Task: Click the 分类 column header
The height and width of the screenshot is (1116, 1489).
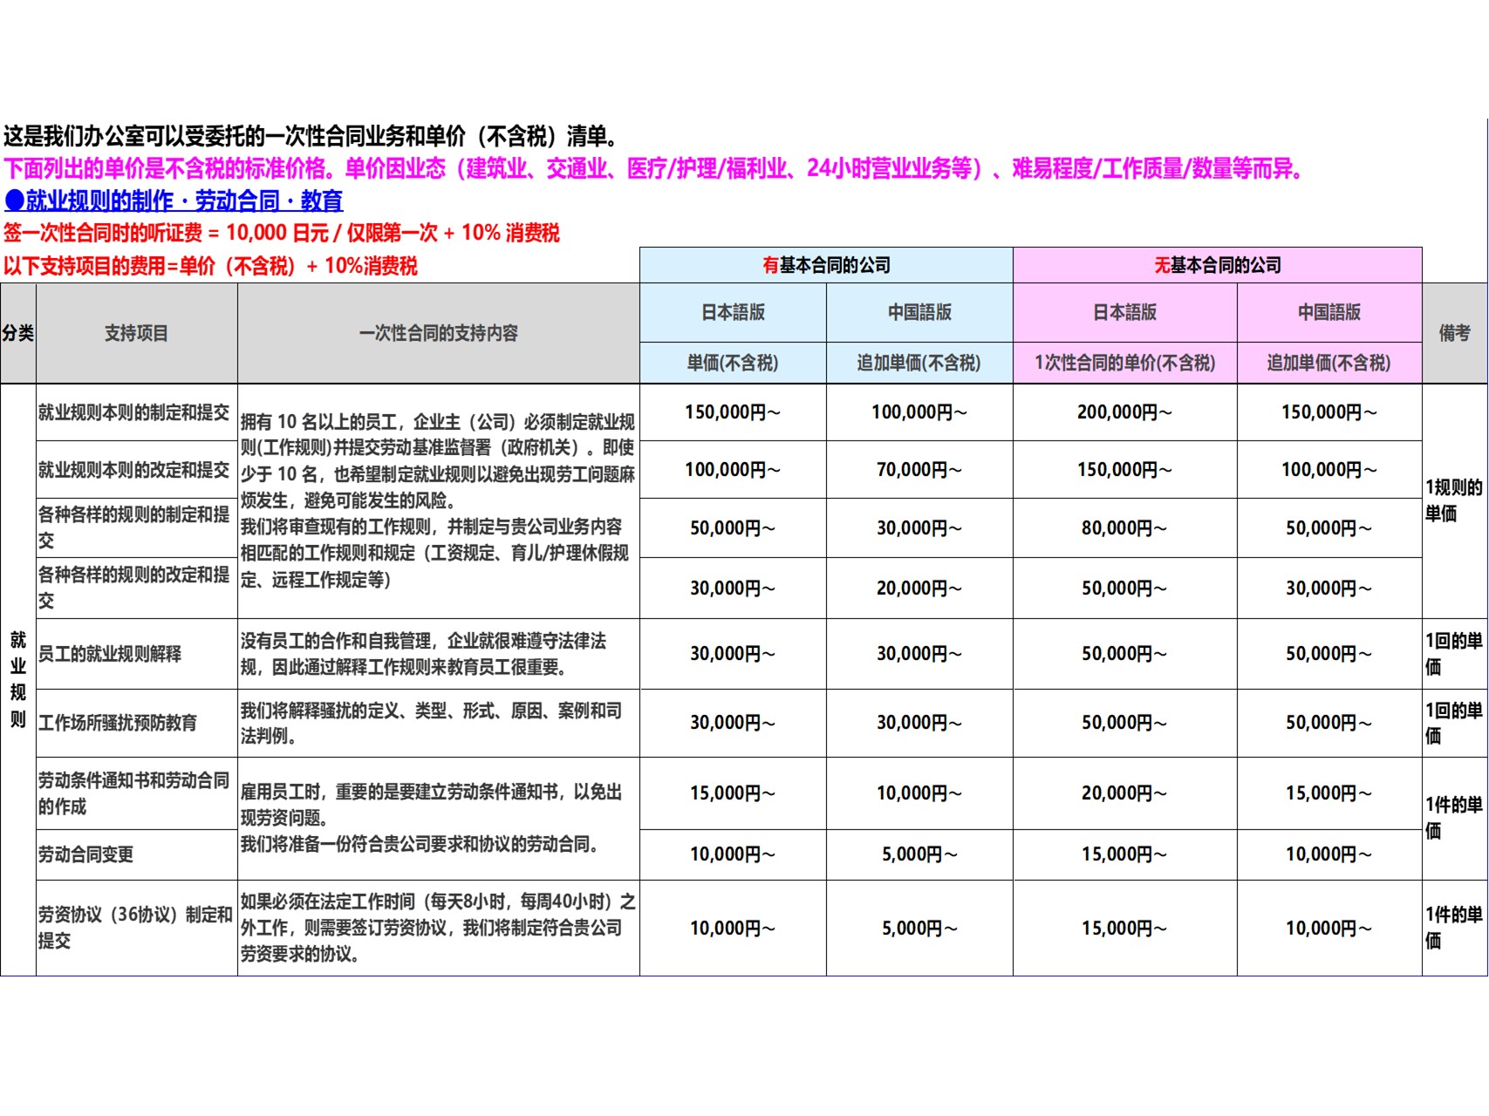Action: click(17, 333)
